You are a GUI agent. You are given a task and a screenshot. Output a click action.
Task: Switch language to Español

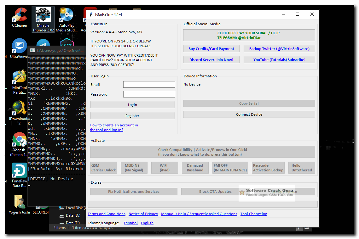click(x=131, y=223)
